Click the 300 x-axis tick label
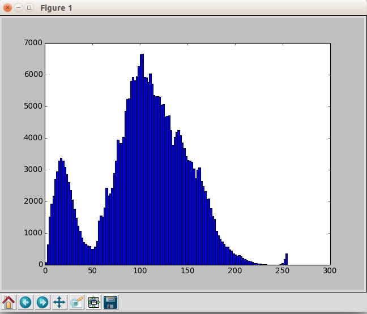The image size is (367, 314). point(330,271)
